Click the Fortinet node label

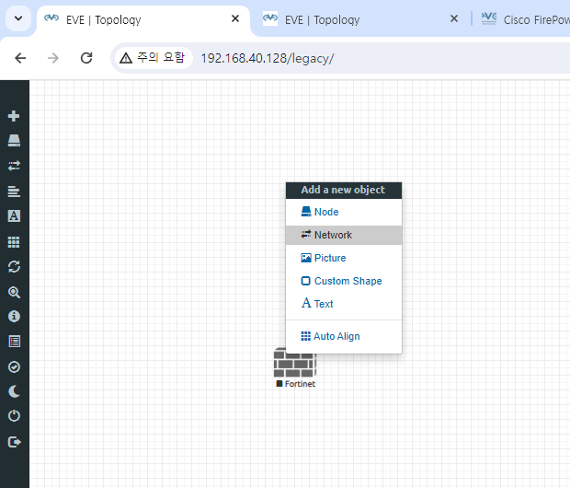pyautogui.click(x=300, y=384)
